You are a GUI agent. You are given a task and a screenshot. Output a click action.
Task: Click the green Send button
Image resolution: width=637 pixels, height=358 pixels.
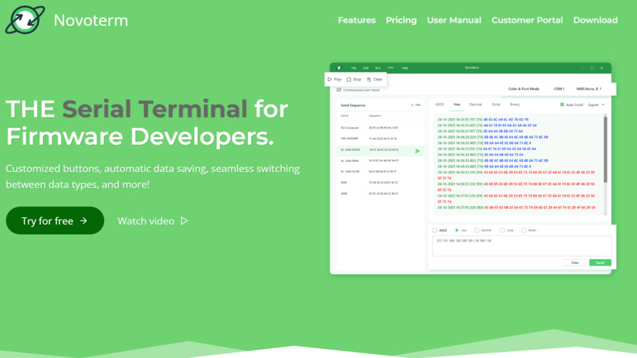click(x=600, y=263)
